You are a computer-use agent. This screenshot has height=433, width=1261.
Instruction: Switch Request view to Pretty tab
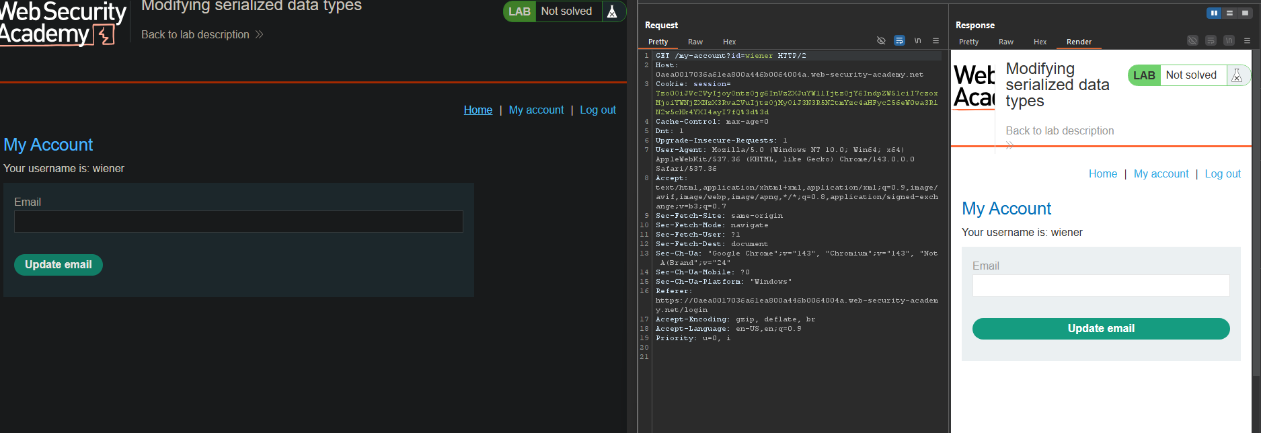[658, 42]
